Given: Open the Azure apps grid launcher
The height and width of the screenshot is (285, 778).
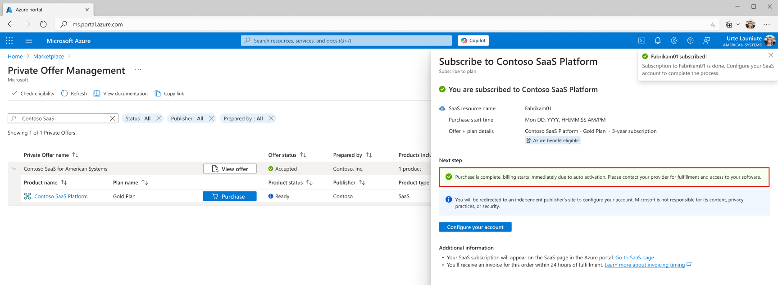Looking at the screenshot, I should [x=9, y=41].
